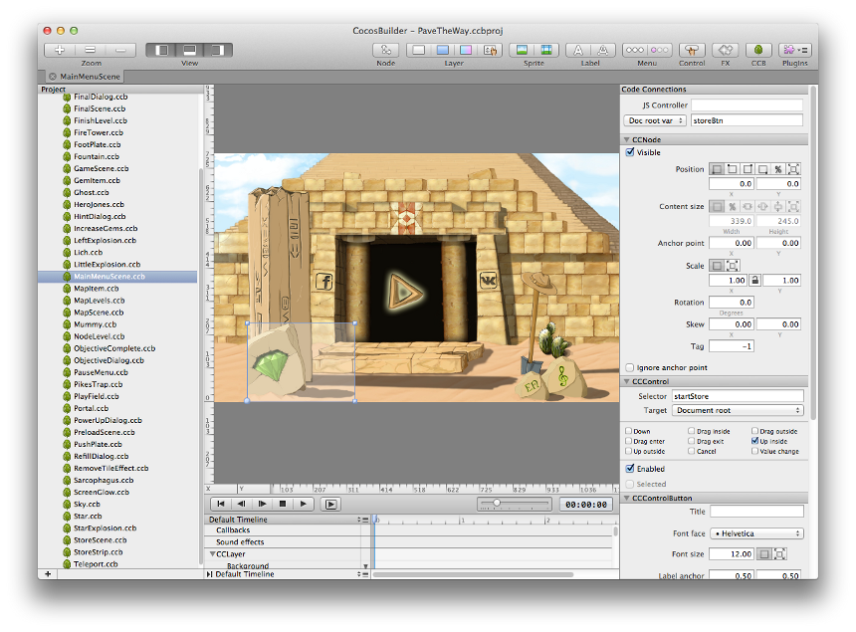
Task: Toggle the Enabled checkbox
Action: pyautogui.click(x=630, y=469)
